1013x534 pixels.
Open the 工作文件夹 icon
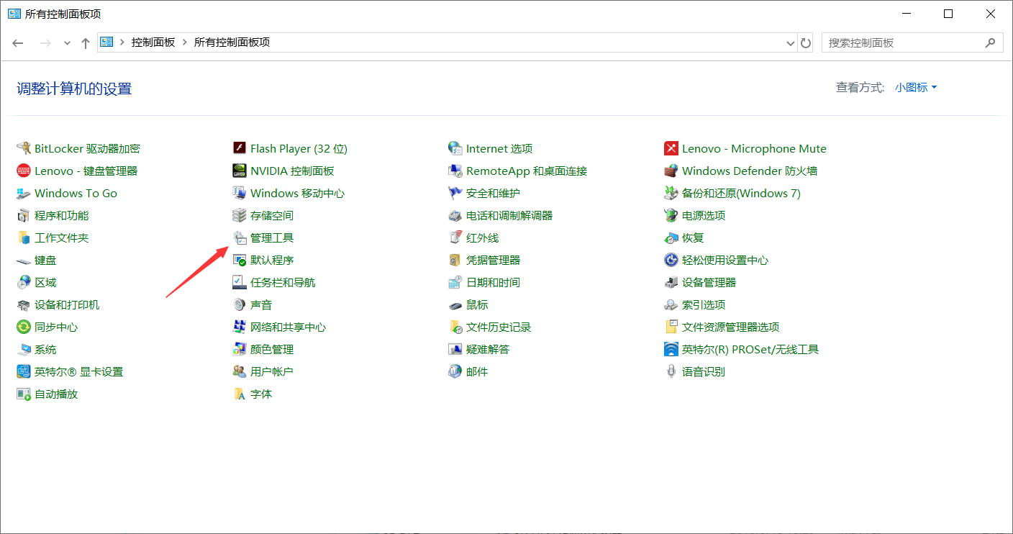tap(24, 237)
